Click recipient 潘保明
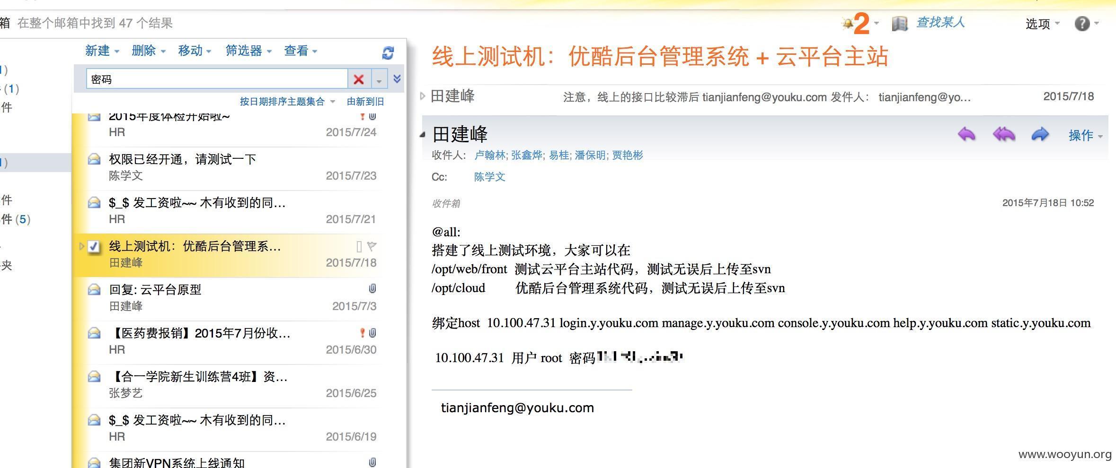The height and width of the screenshot is (468, 1116). pyautogui.click(x=590, y=156)
